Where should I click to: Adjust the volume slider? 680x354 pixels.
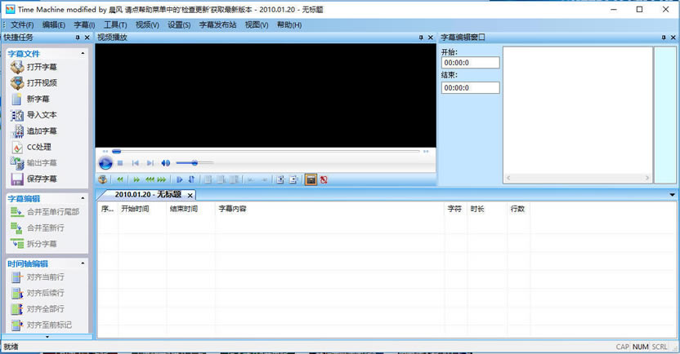194,163
